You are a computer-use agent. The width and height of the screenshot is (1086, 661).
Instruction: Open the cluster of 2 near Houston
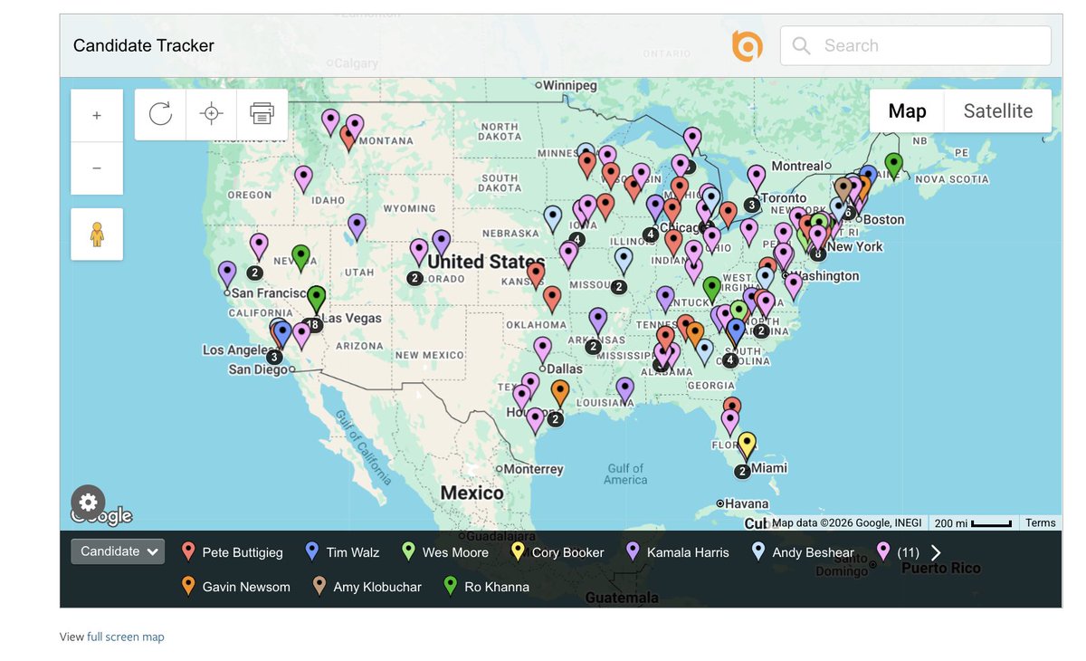tap(555, 419)
